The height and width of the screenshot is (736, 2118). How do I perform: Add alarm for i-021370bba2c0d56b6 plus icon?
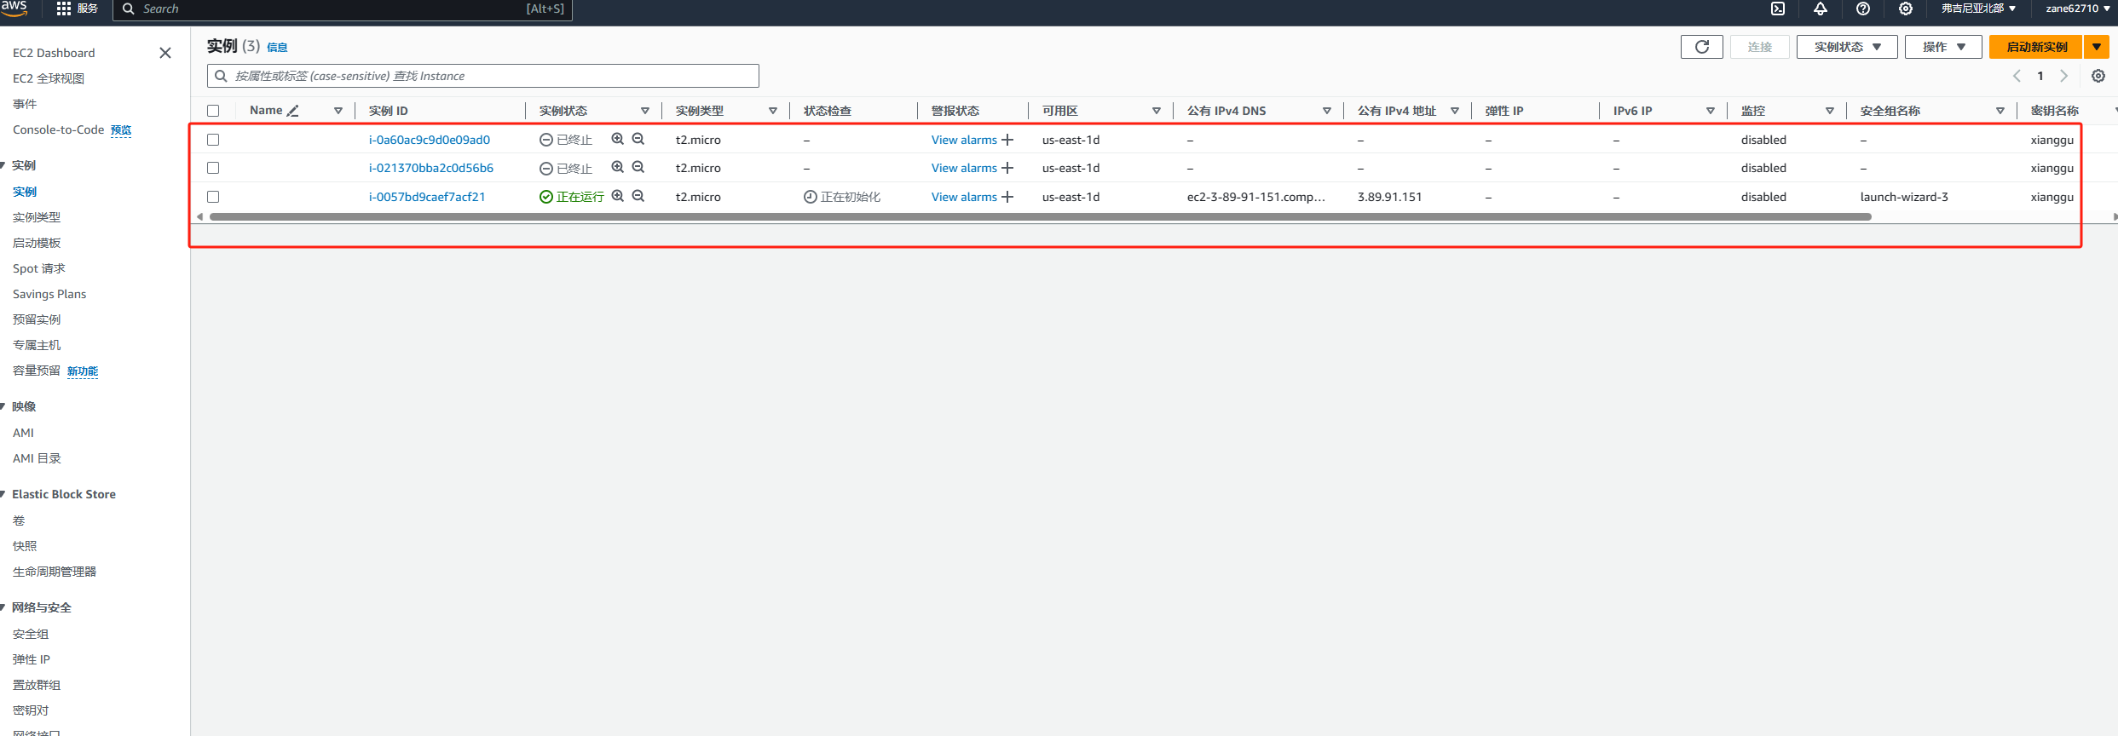click(x=1007, y=168)
